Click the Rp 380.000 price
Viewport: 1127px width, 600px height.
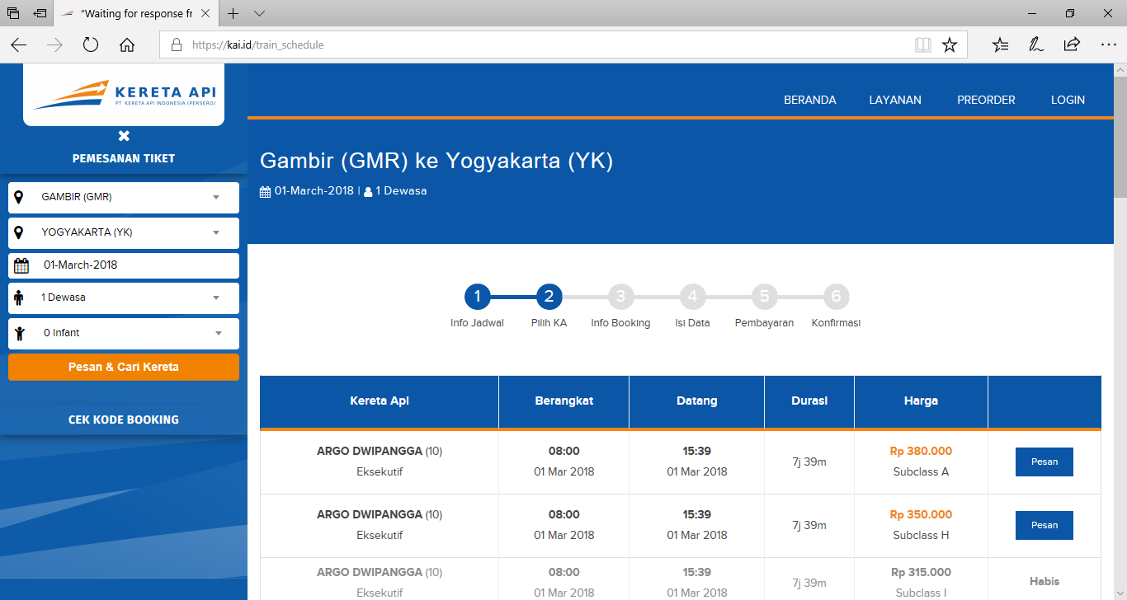click(921, 451)
